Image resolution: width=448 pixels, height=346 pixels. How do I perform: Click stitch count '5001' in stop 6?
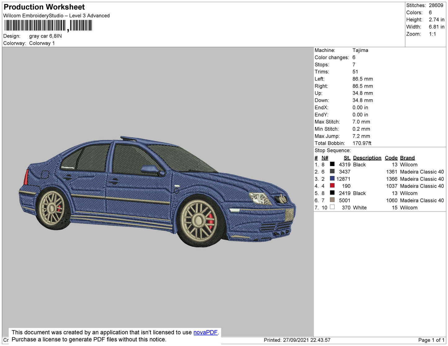[345, 200]
